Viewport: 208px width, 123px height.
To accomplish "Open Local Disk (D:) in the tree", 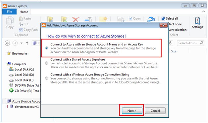I will tap(24, 75).
